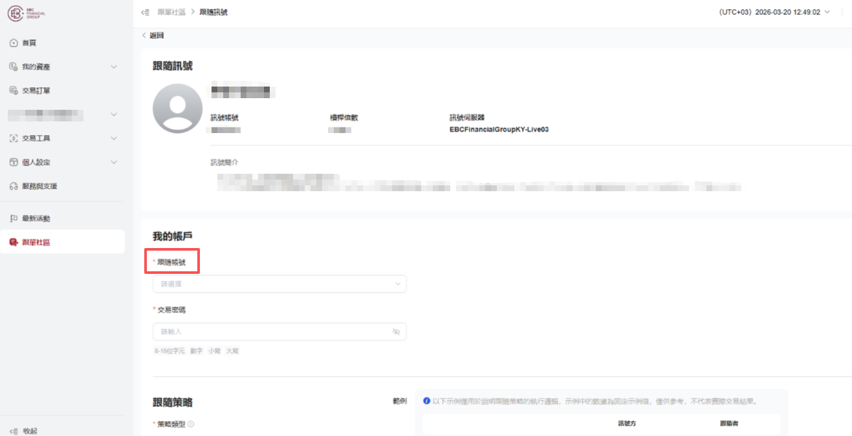Click the 訊號帳號 label
The image size is (852, 436).
coord(224,118)
